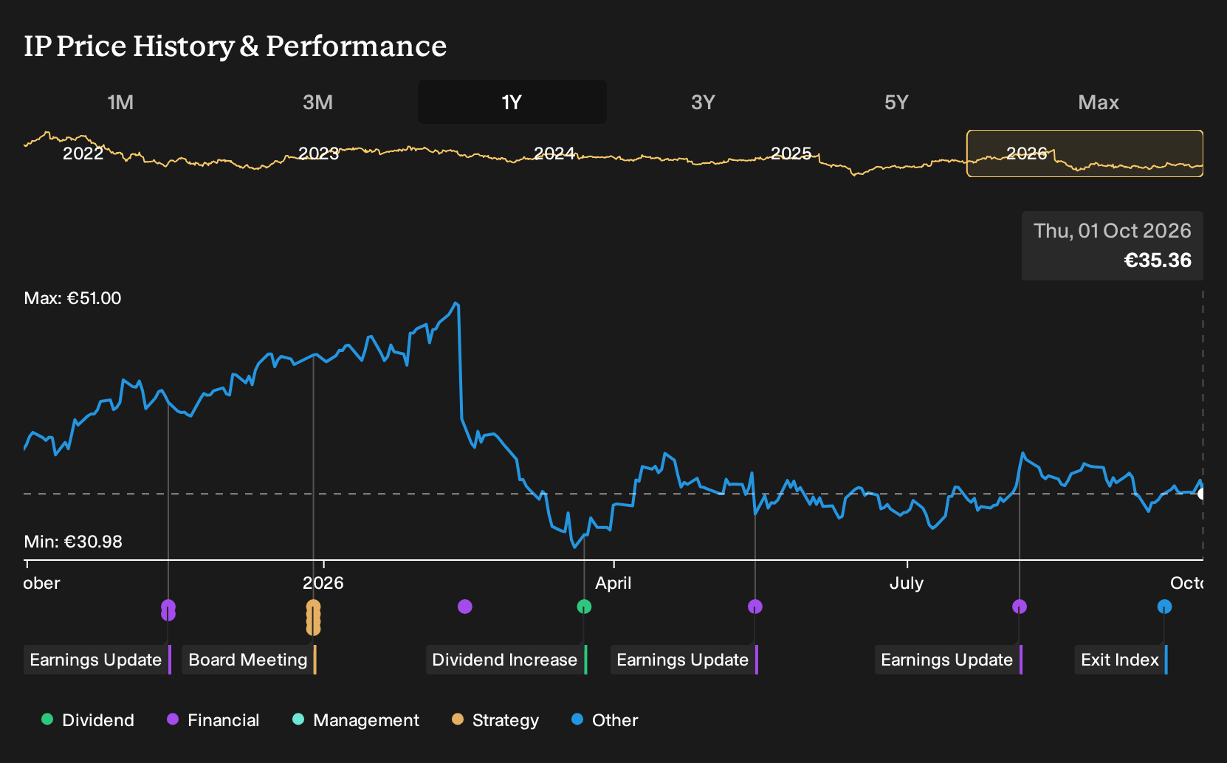1227x763 pixels.
Task: Click the Max: €51.00 label
Action: pos(72,298)
